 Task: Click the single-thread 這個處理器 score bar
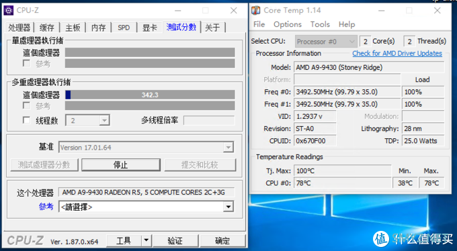click(x=150, y=52)
